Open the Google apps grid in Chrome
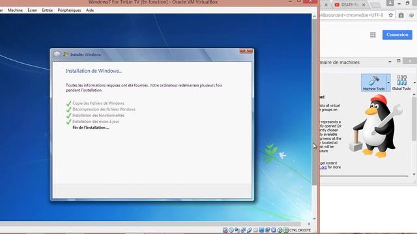Image resolution: width=417 pixels, height=234 pixels. click(373, 34)
